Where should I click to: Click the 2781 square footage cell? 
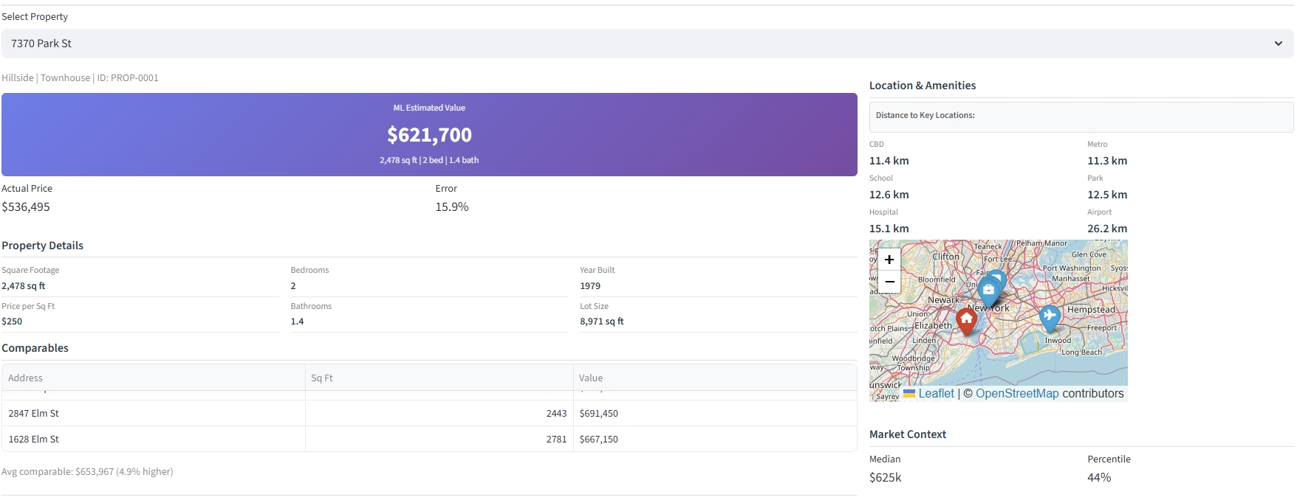coord(556,440)
